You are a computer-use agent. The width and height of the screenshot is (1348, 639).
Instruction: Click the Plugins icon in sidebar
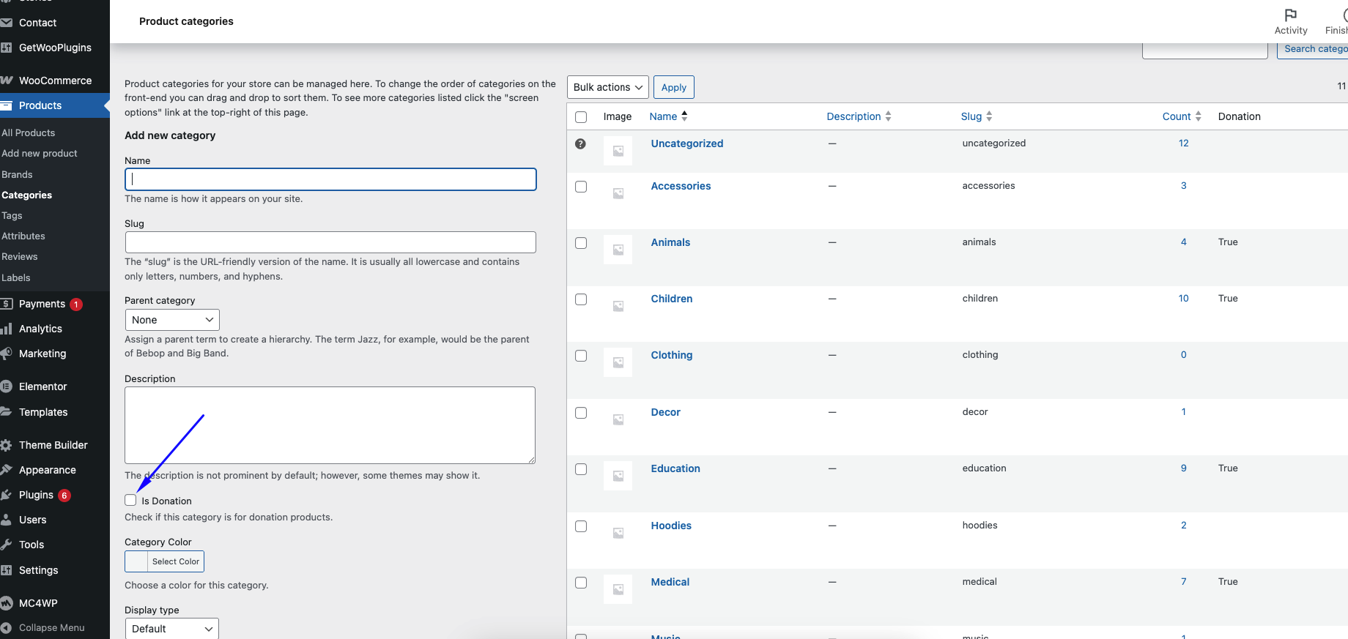pyautogui.click(x=7, y=495)
